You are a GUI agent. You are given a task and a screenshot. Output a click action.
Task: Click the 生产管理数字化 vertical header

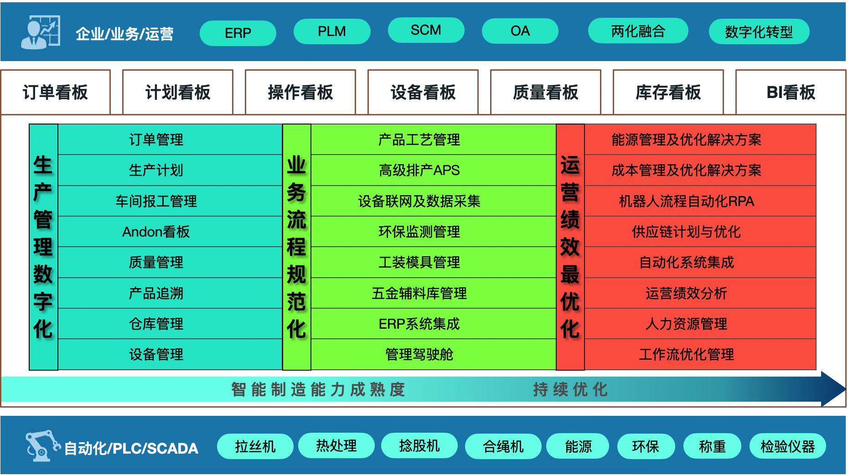pos(43,247)
